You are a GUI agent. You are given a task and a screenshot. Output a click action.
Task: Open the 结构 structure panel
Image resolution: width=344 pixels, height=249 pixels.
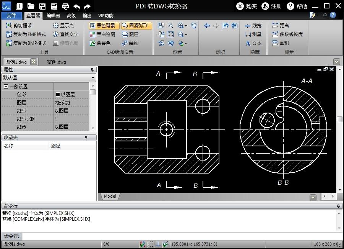130,43
